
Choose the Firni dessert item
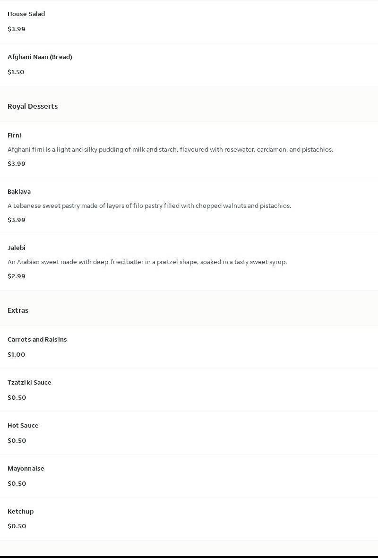(189, 150)
